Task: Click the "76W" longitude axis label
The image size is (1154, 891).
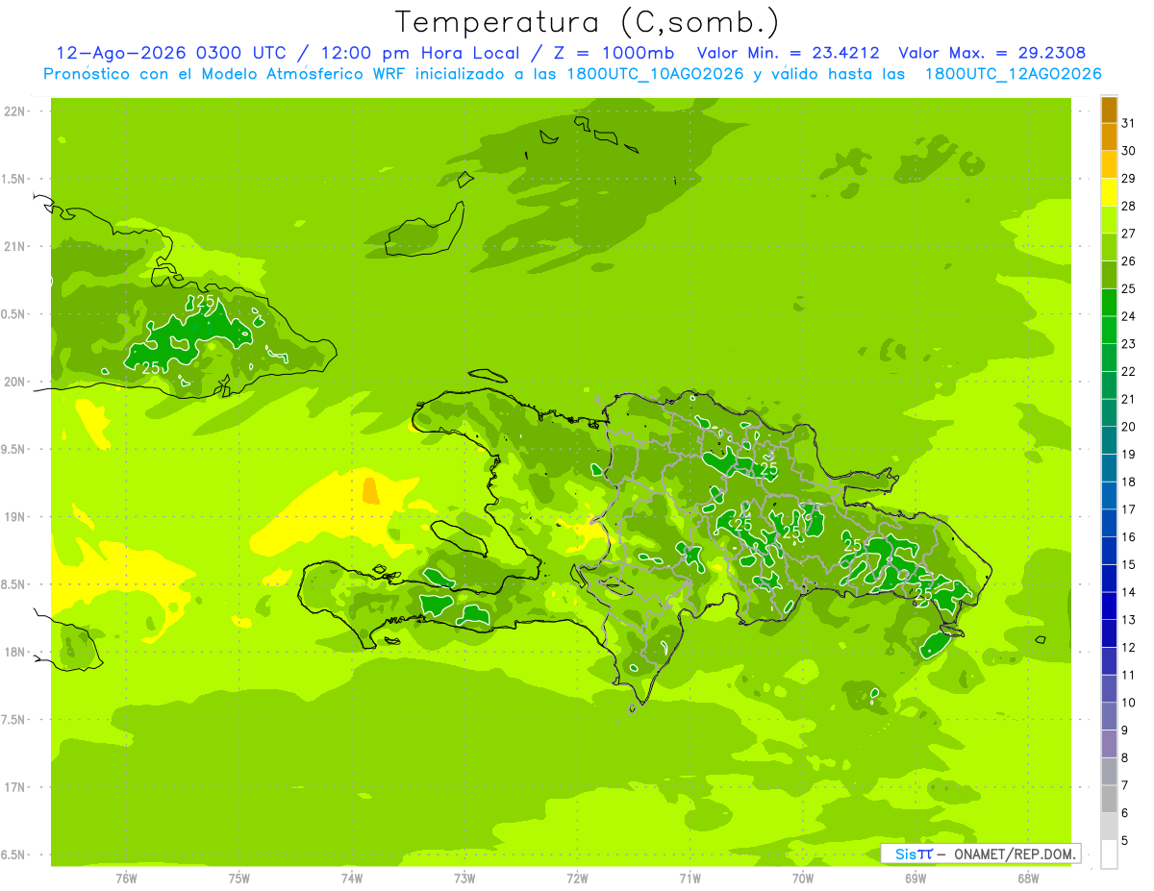Action: click(126, 879)
